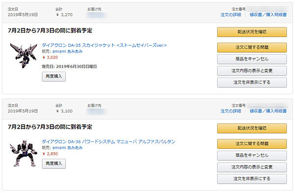The width and height of the screenshot is (295, 193).
Task: Open amiami seller link under DA-35 item
Action: pyautogui.click(x=67, y=52)
